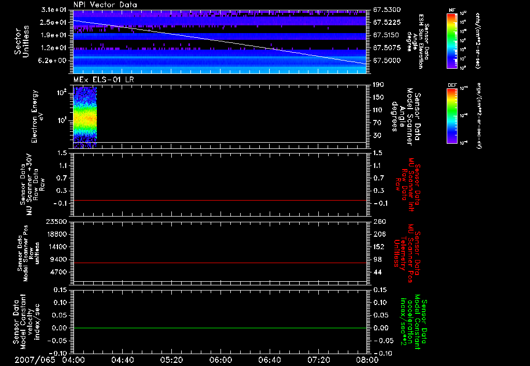Click the 206 telemetry tick value

tap(378, 234)
